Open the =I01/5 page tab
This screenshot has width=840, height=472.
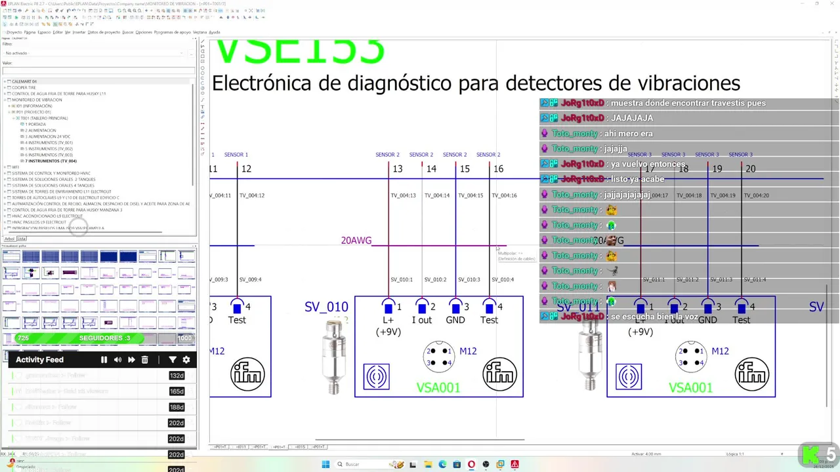299,447
